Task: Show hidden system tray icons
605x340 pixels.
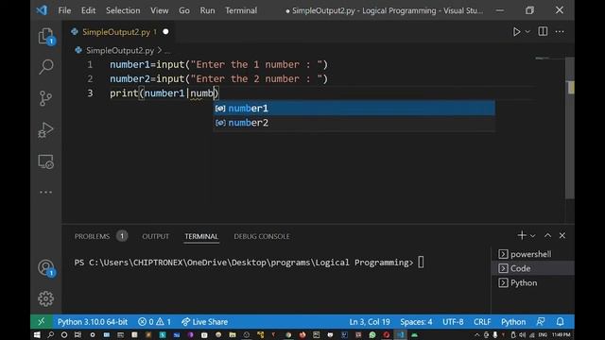Action: pos(476,334)
